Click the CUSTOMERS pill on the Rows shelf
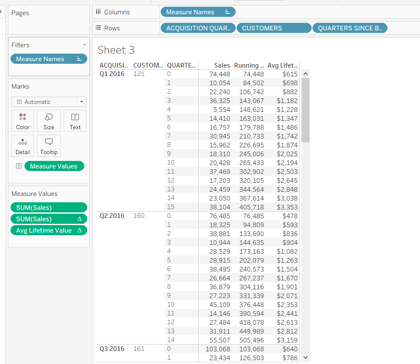Image resolution: width=420 pixels, height=364 pixels. 273,28
